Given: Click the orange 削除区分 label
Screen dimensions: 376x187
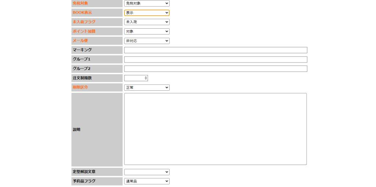Looking at the screenshot, I should pyautogui.click(x=80, y=87).
